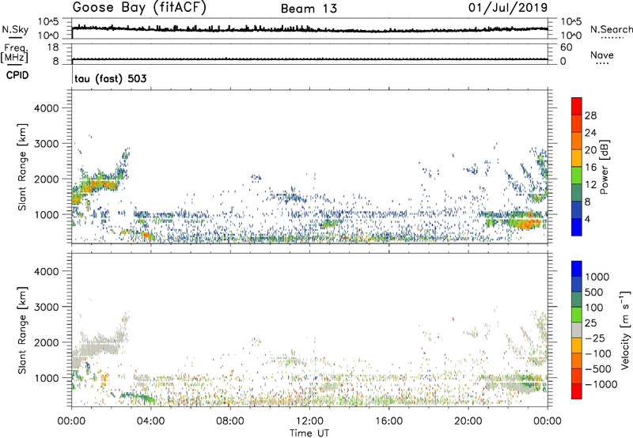Click 'Slant Range [km]' label of the velocity panel

click(22, 330)
